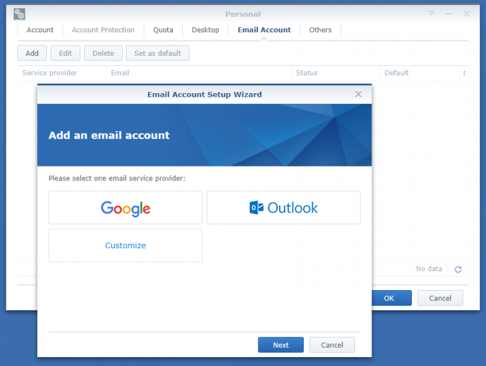Click the Delete email account button
The height and width of the screenshot is (366, 486).
click(103, 53)
